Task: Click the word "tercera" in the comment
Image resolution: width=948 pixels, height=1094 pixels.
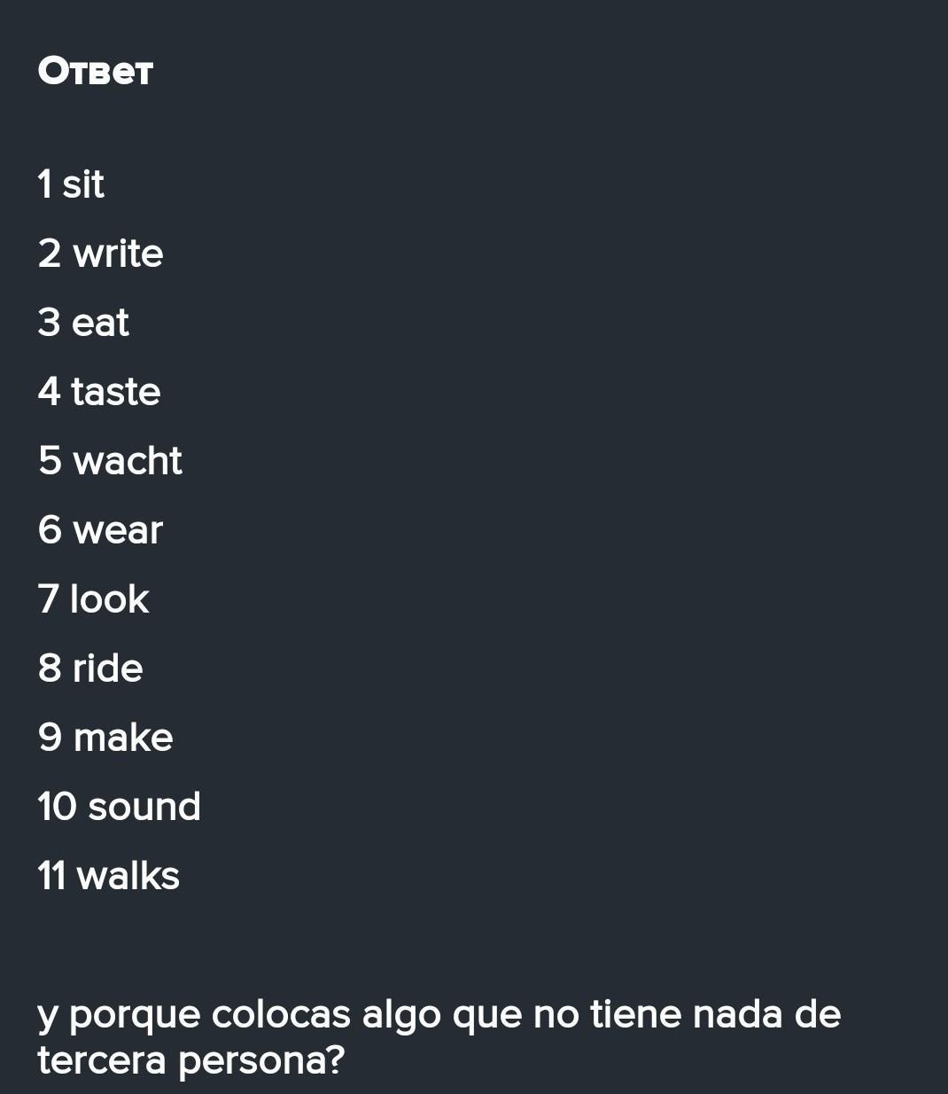Action: click(x=101, y=1060)
